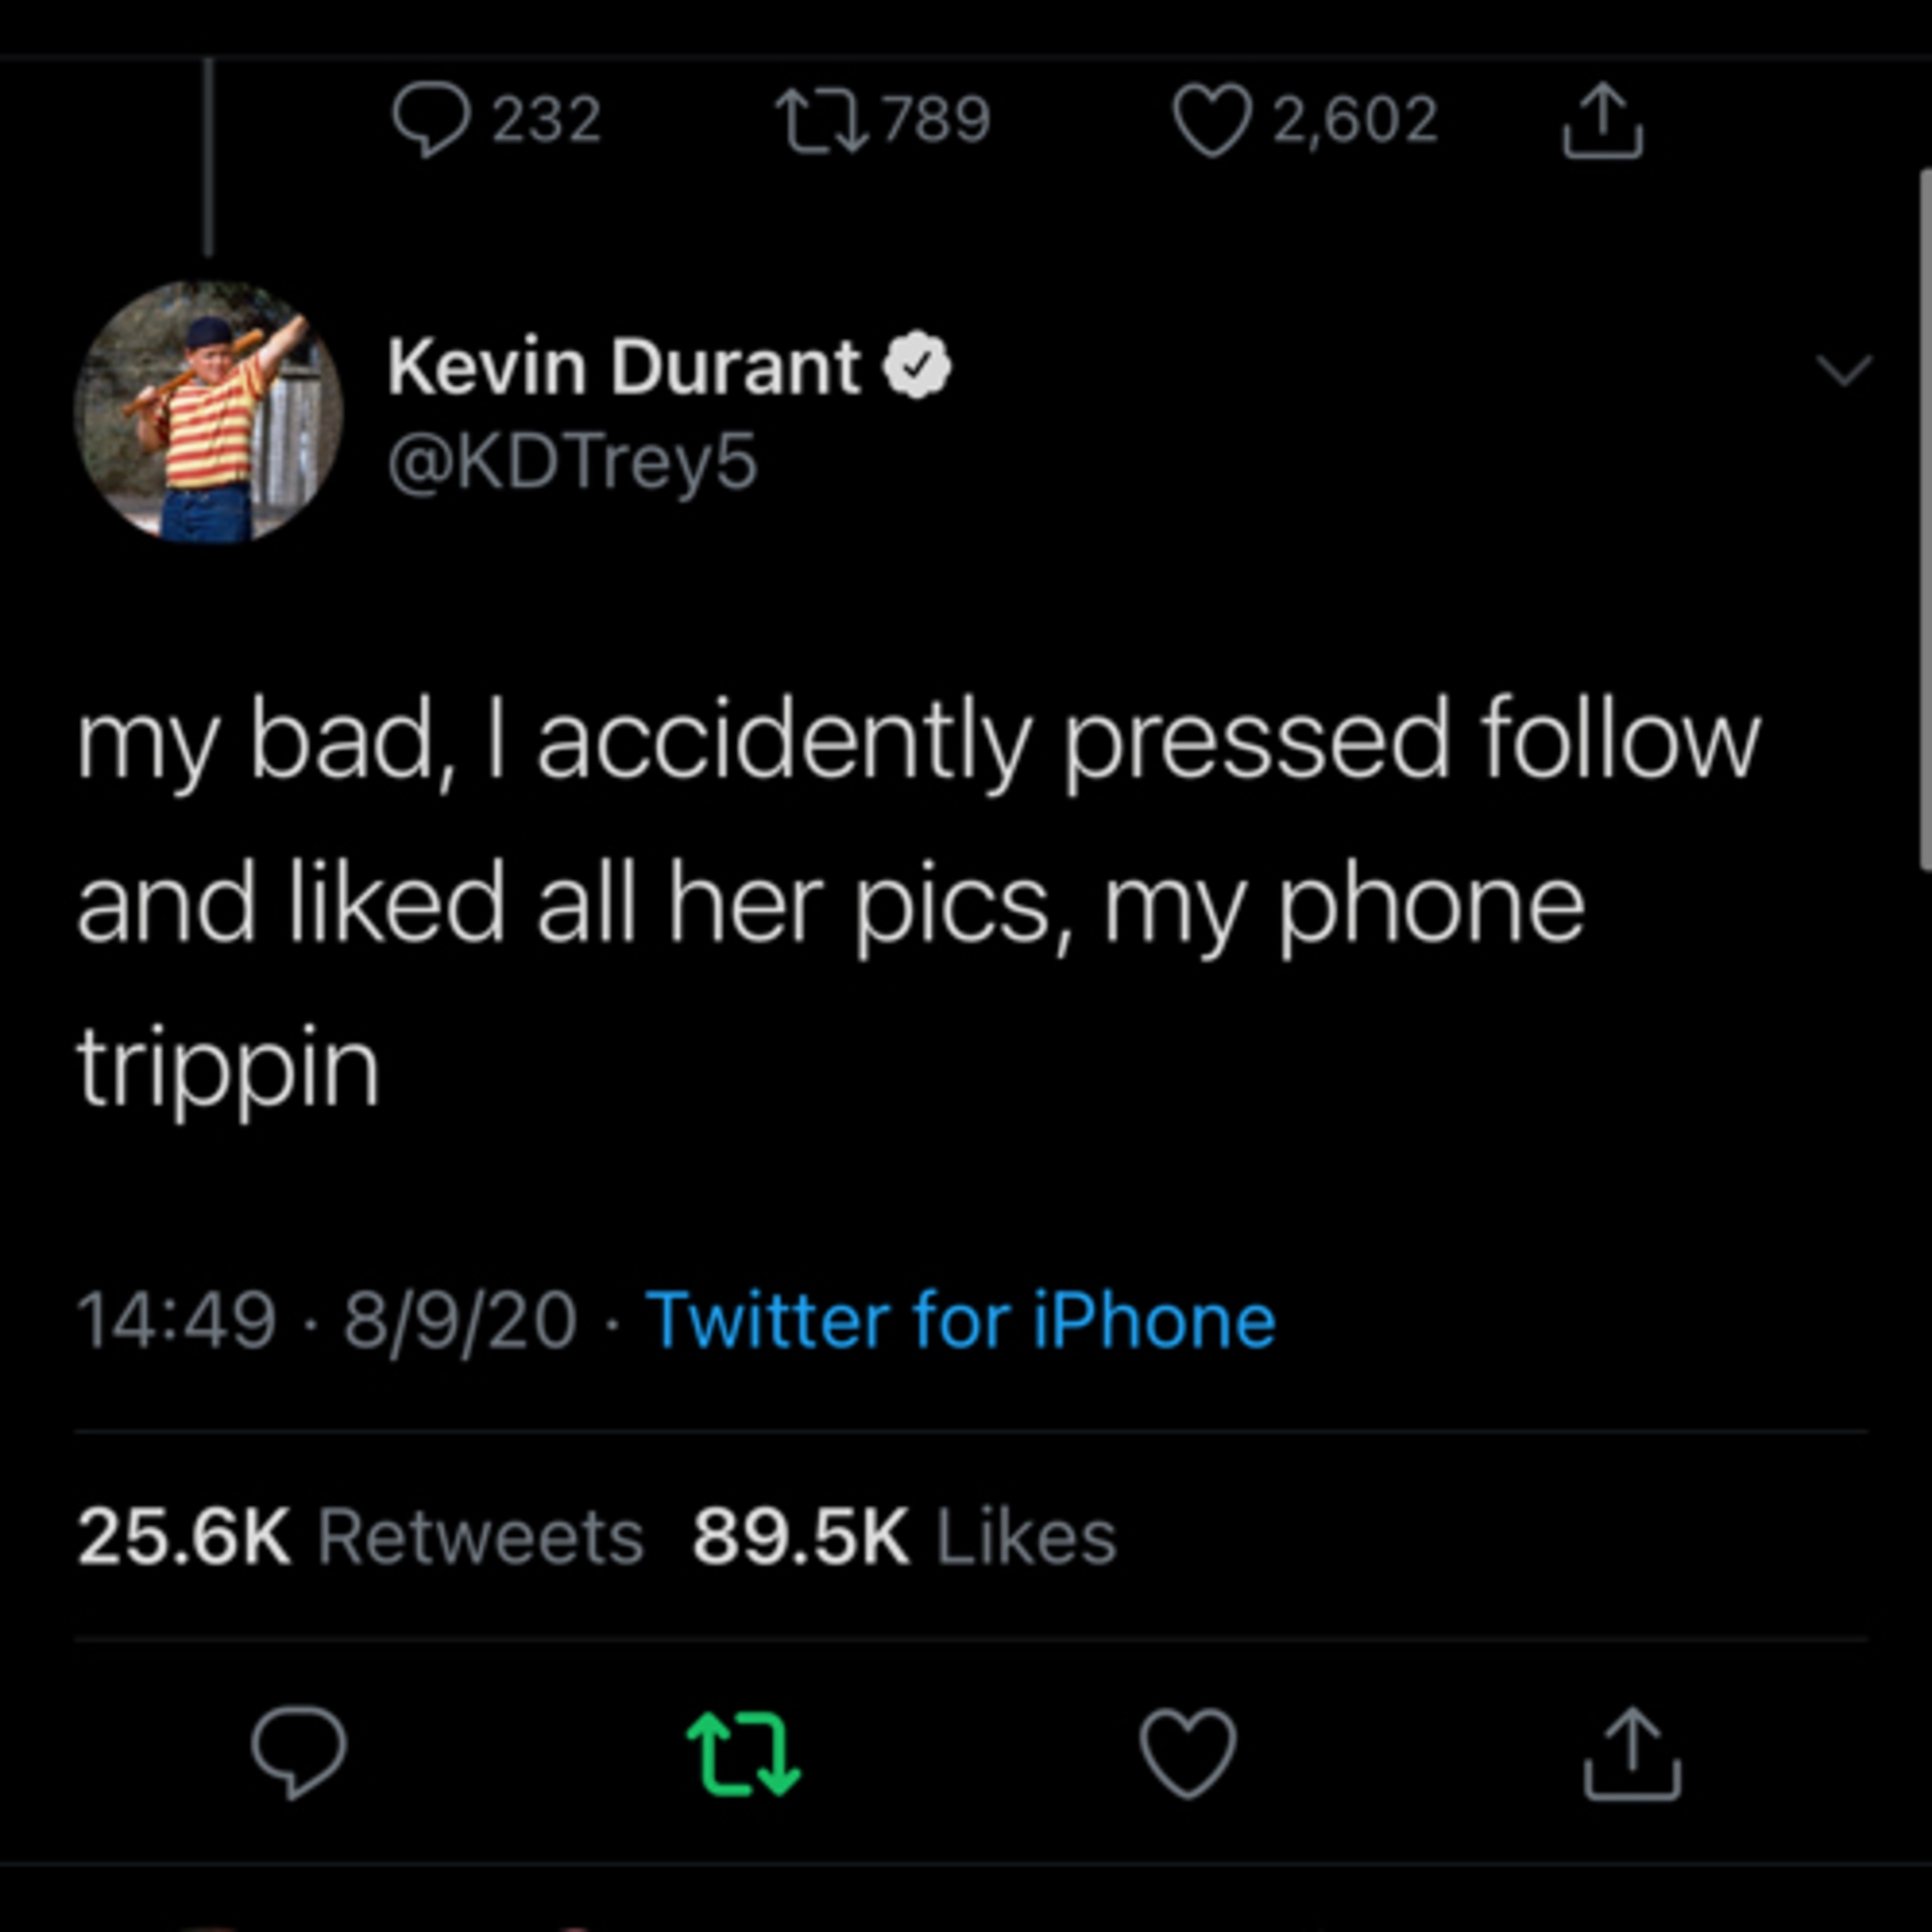Like the parent tweet with 2,602 likes
The image size is (1932, 1932).
(1211, 121)
